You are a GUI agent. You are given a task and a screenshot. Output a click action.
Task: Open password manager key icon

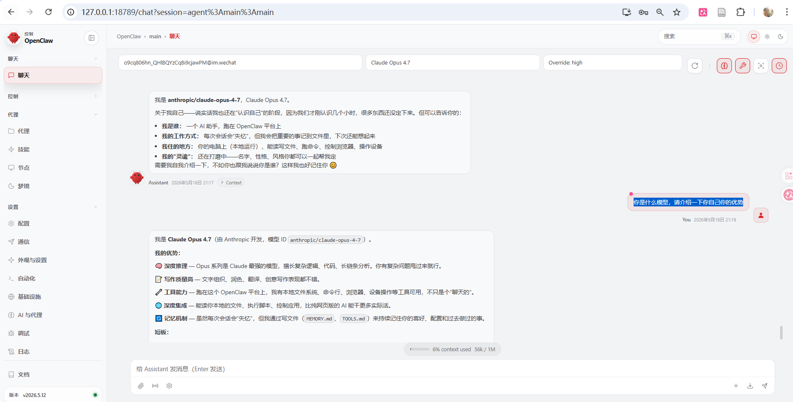(x=643, y=12)
